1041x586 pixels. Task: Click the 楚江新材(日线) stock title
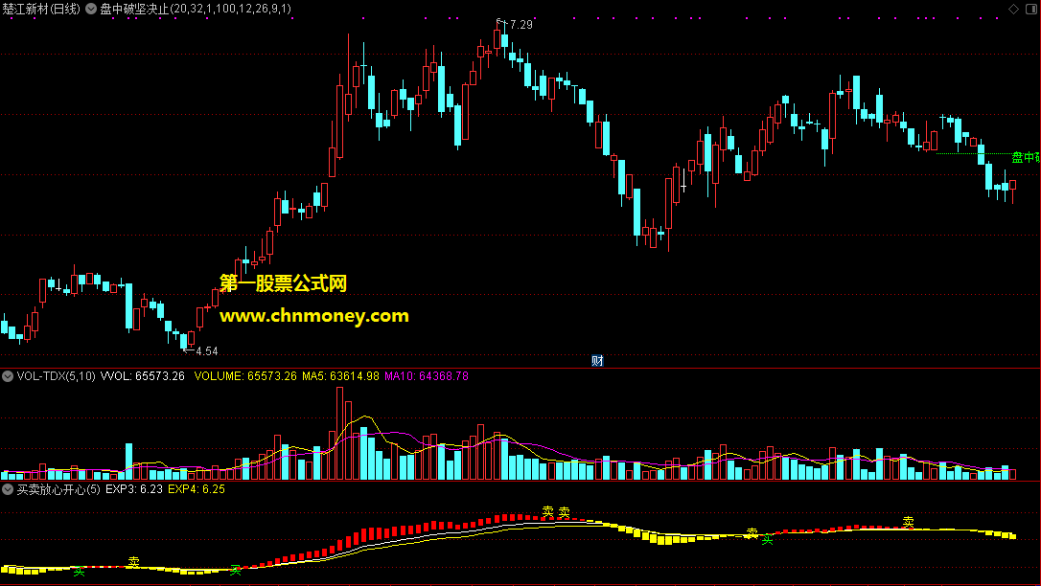point(41,9)
